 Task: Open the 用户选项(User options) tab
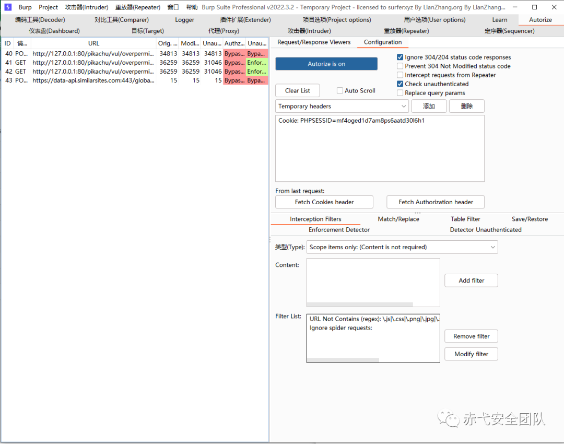point(434,20)
